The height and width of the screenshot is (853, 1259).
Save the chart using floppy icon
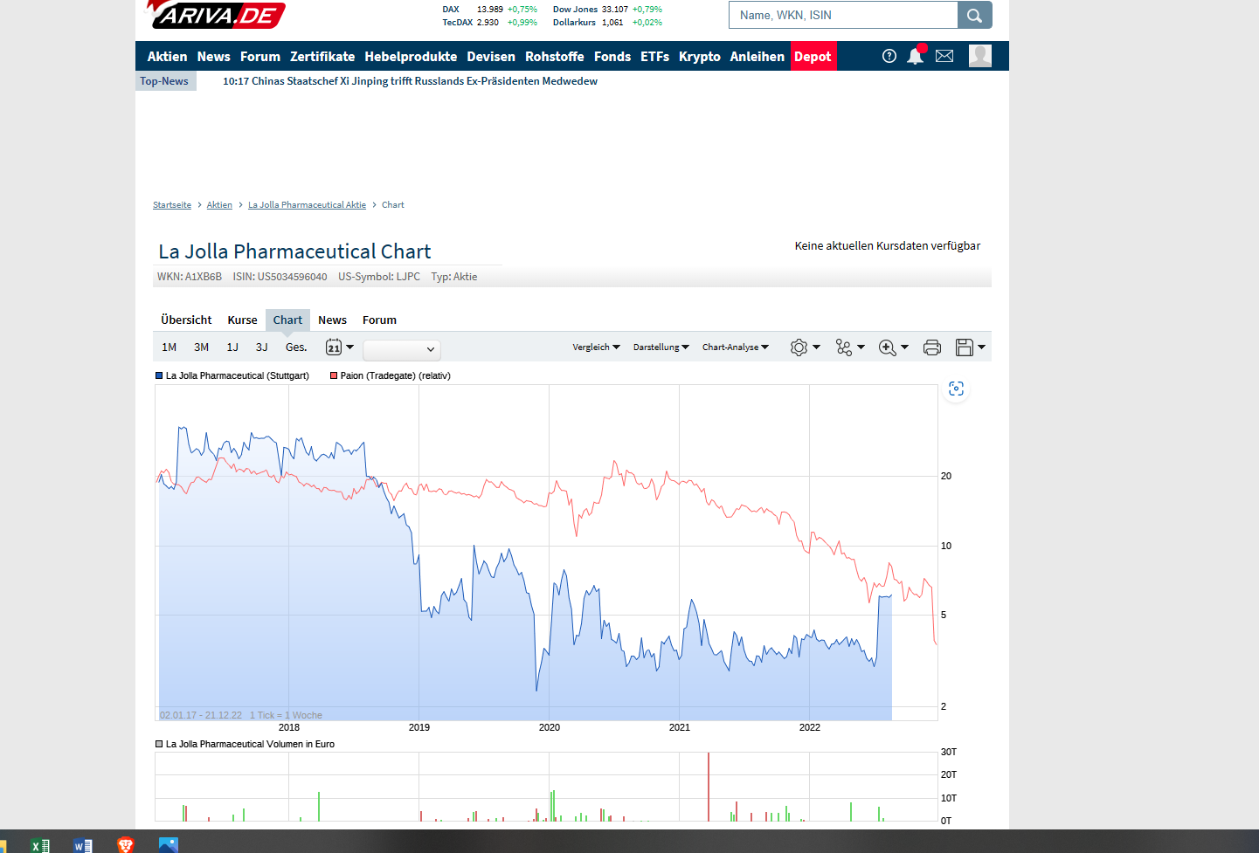[x=965, y=347]
